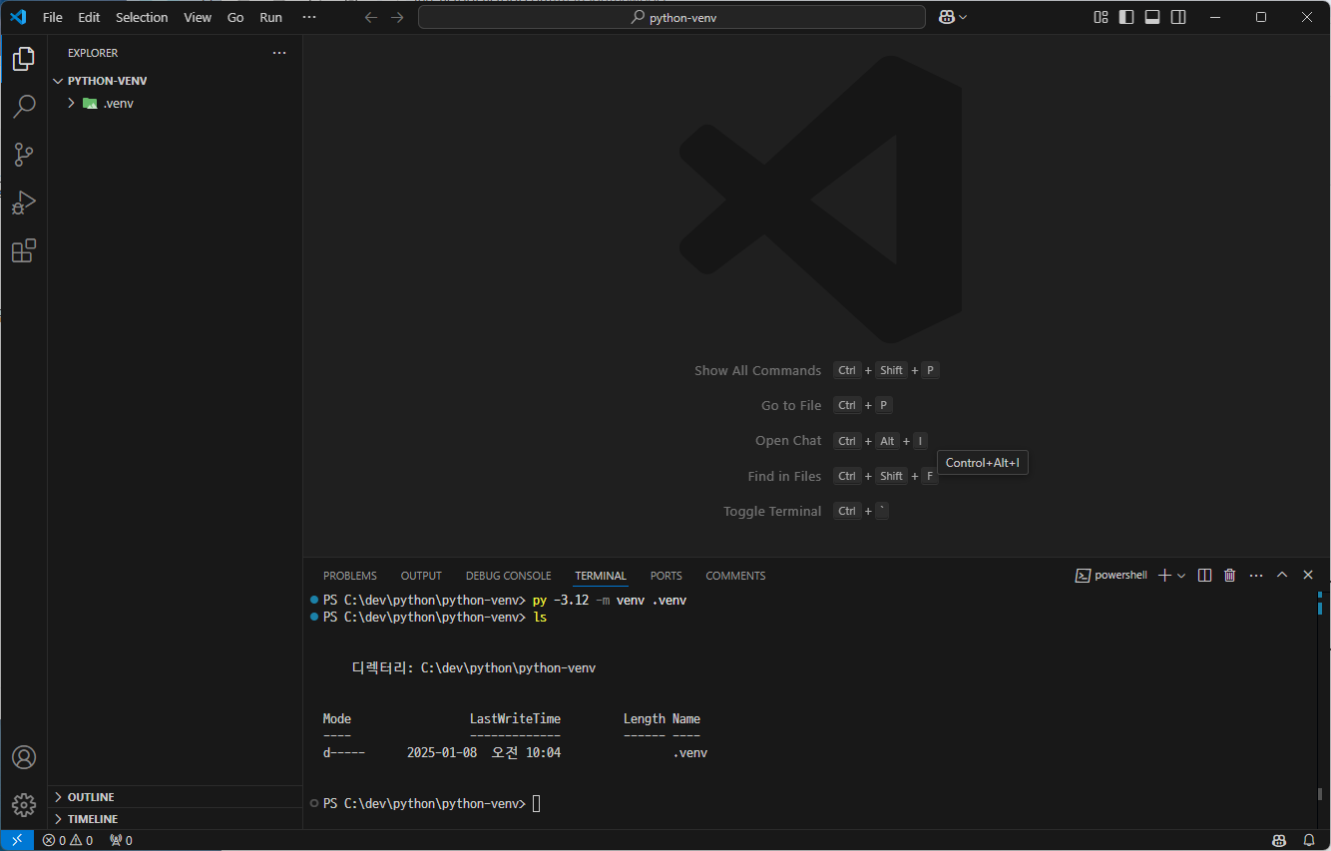Open Explorer views and more actions

[279, 53]
